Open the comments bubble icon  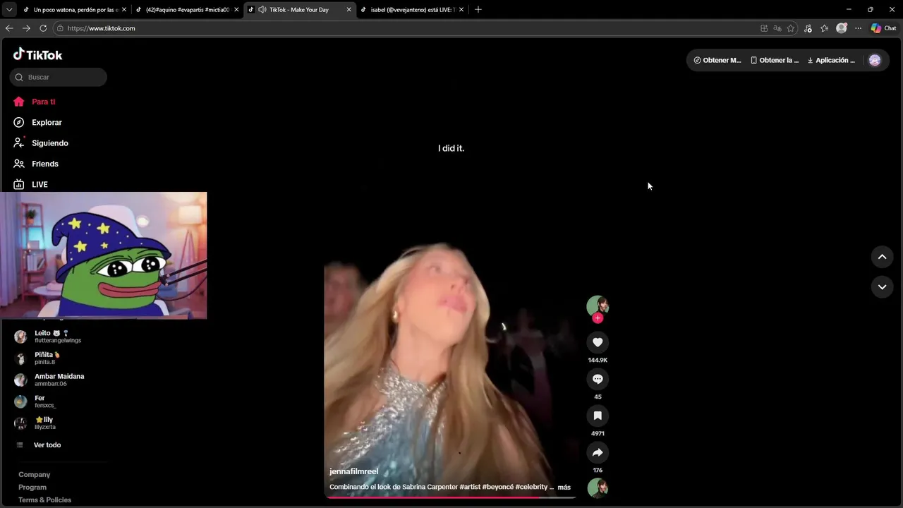tap(598, 379)
